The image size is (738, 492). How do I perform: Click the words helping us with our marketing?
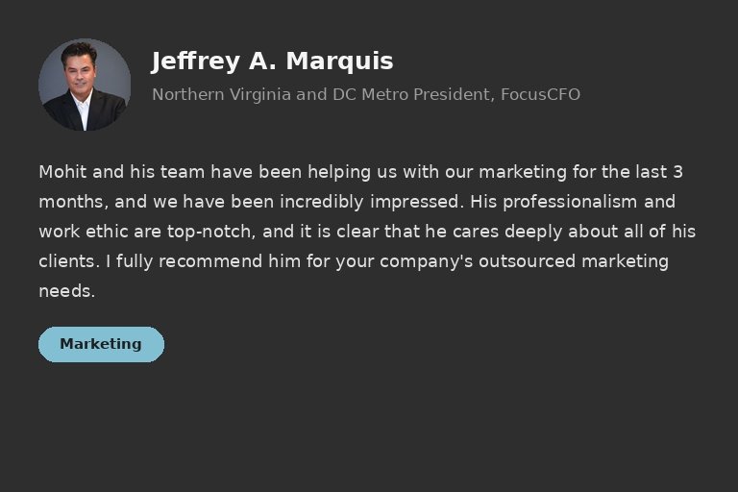437,172
